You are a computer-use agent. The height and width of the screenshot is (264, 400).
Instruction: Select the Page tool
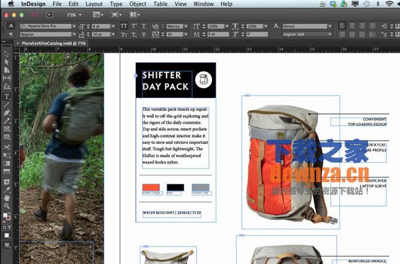coord(7,70)
